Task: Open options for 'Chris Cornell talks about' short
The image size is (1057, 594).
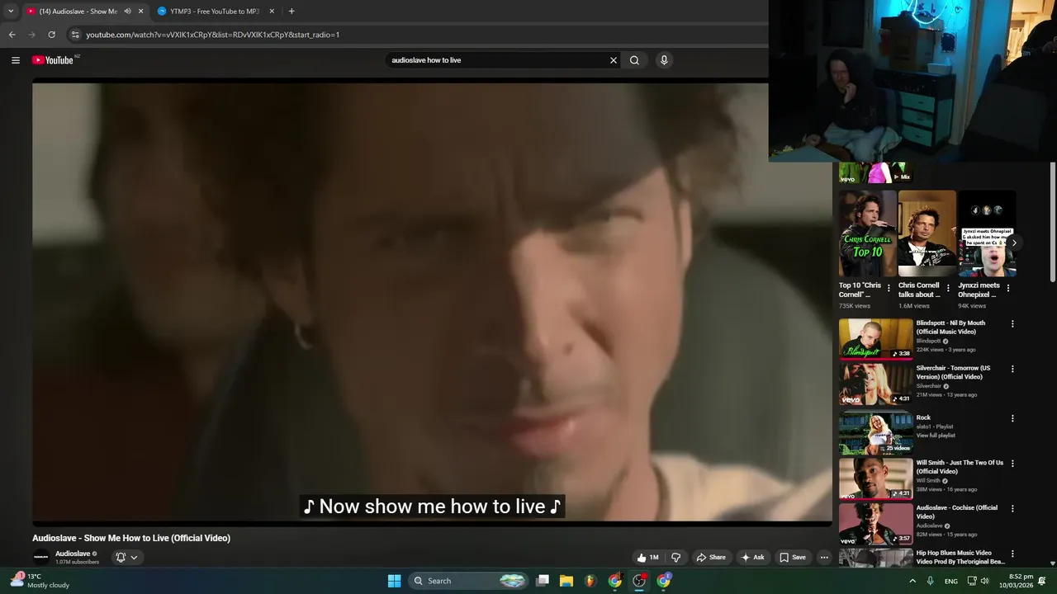Action: pos(948,289)
